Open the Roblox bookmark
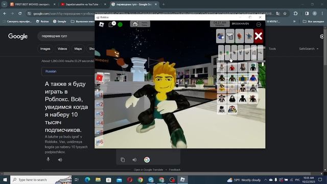Screen dimensions: 327x184 pyautogui.click(x=42, y=21)
